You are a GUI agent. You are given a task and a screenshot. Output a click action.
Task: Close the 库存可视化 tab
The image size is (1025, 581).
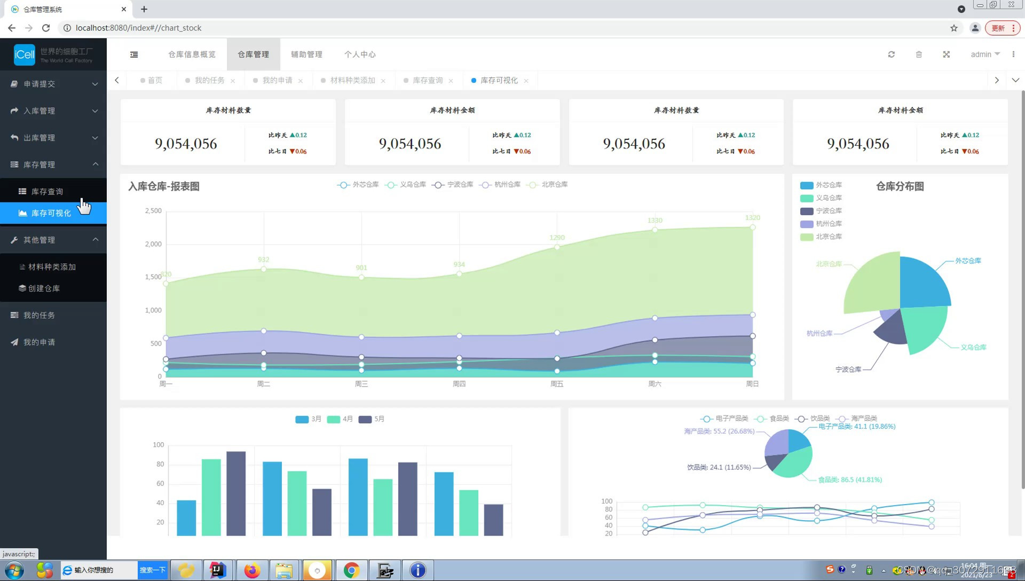pos(526,81)
